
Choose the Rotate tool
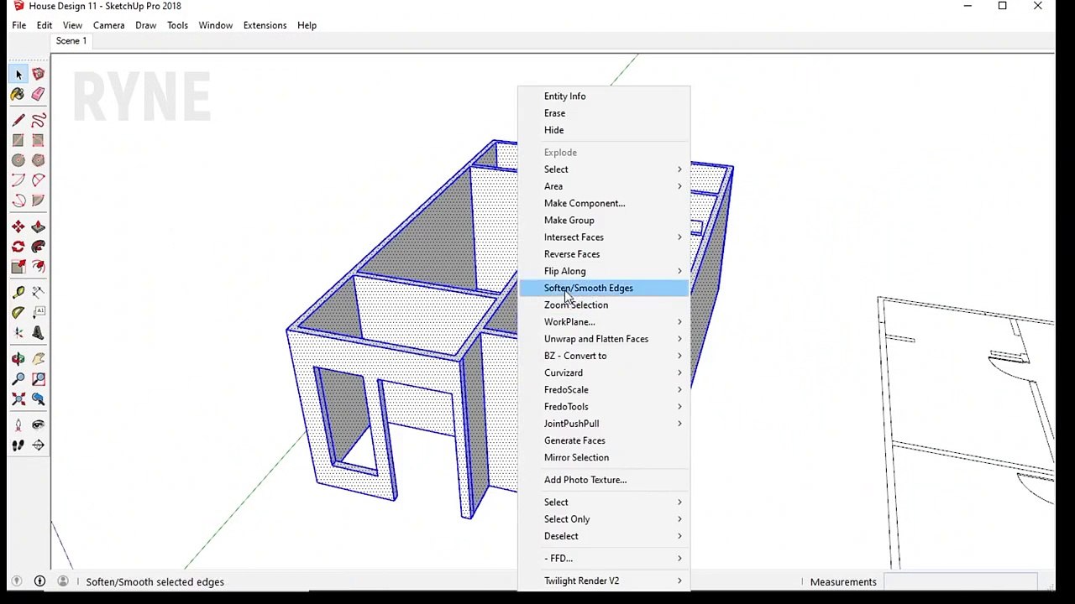click(x=18, y=247)
